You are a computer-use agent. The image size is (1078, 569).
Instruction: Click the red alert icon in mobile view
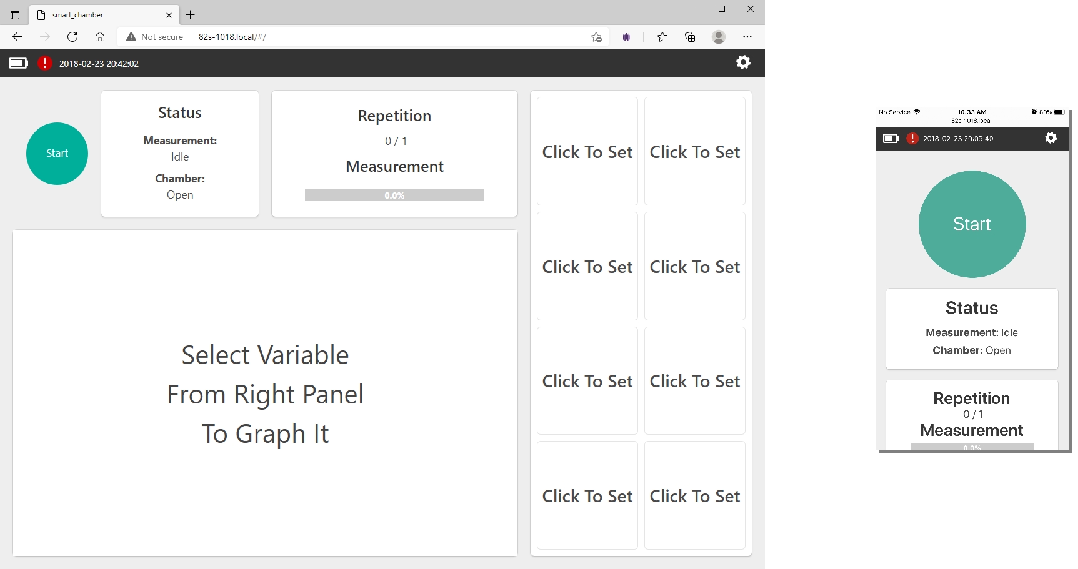coord(912,139)
